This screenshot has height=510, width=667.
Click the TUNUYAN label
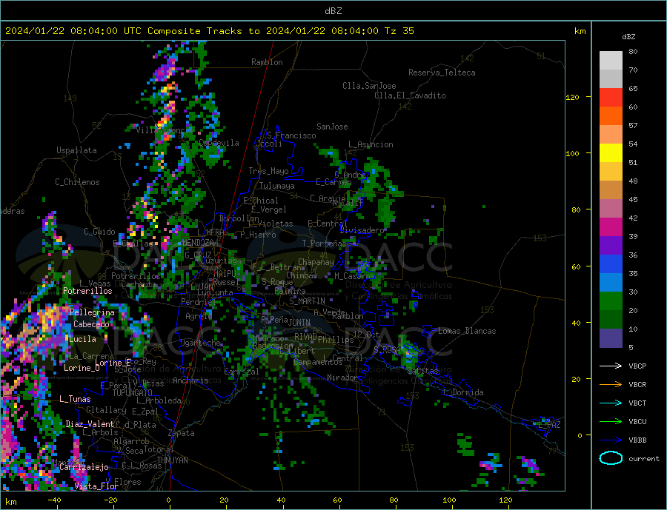coord(172,460)
